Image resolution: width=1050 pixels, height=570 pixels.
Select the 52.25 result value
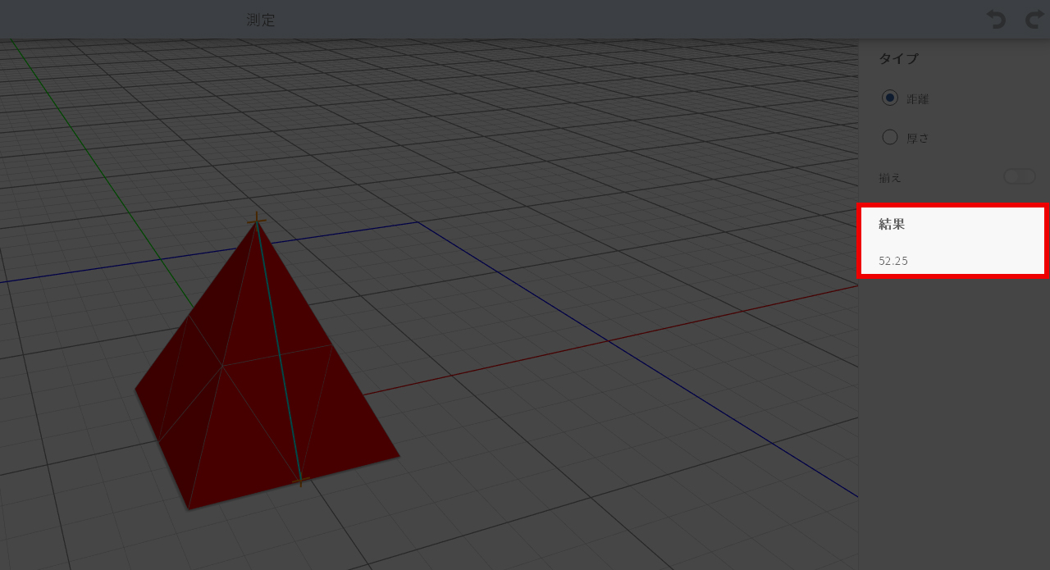point(893,261)
